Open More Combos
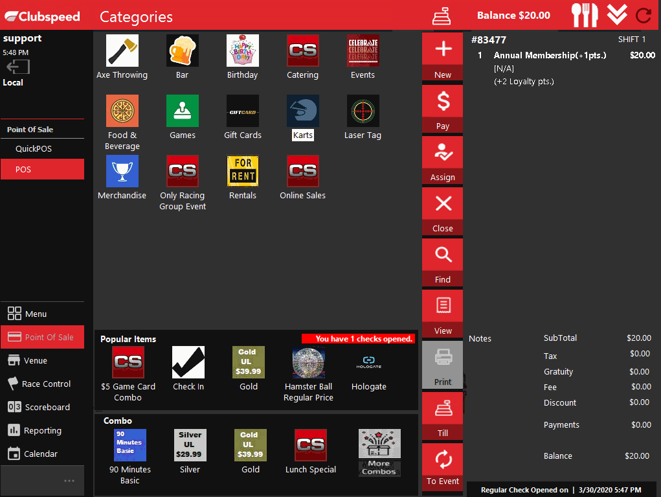This screenshot has width=661, height=497. 379,453
